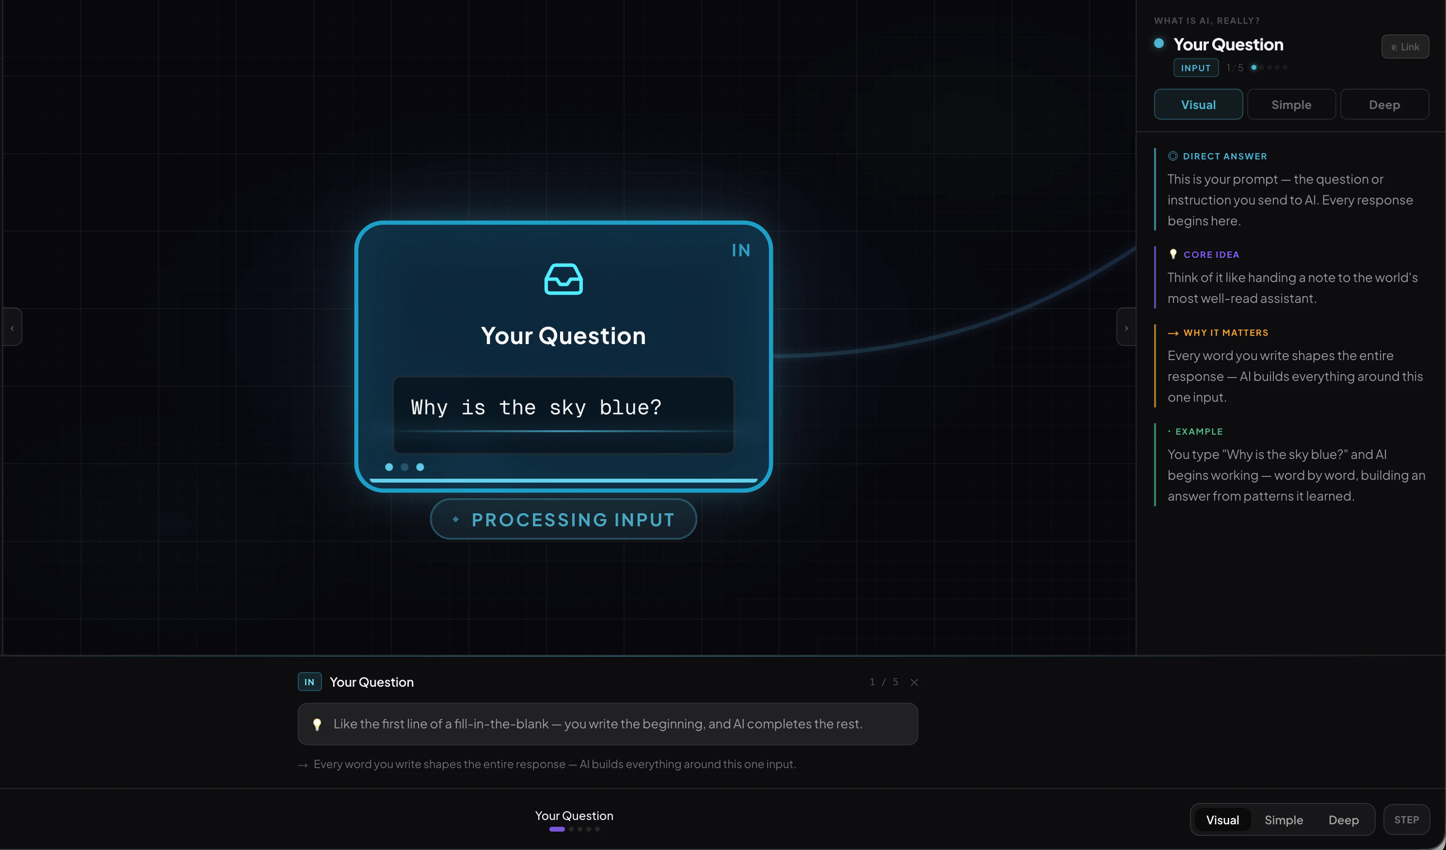Click the lightbulb icon beside Core Idea
The width and height of the screenshot is (1446, 850).
pyautogui.click(x=1173, y=254)
